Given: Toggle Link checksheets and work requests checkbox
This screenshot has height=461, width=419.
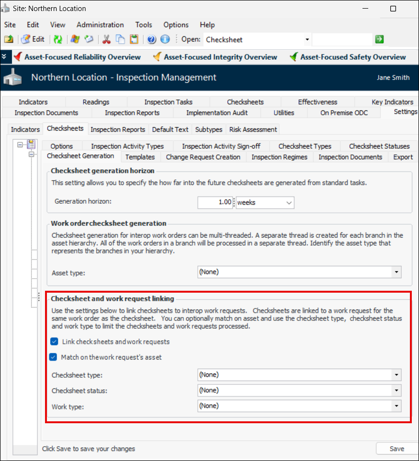Looking at the screenshot, I should tap(54, 341).
